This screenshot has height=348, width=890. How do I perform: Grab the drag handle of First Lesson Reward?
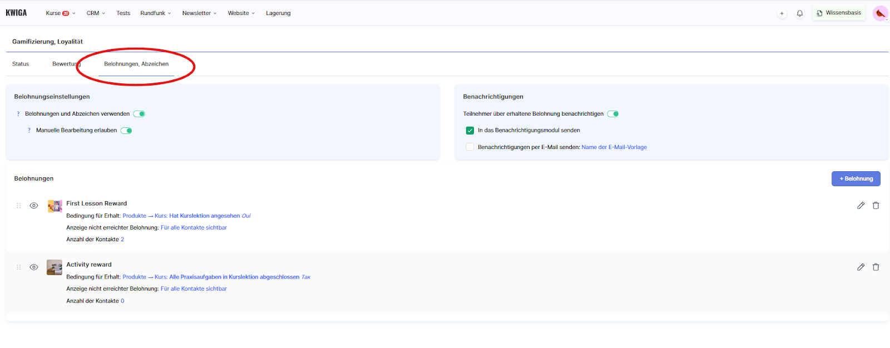(19, 206)
